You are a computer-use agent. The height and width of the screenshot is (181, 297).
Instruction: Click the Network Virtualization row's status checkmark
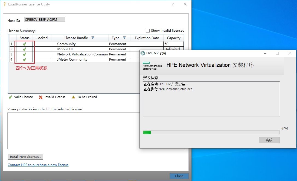(24, 55)
